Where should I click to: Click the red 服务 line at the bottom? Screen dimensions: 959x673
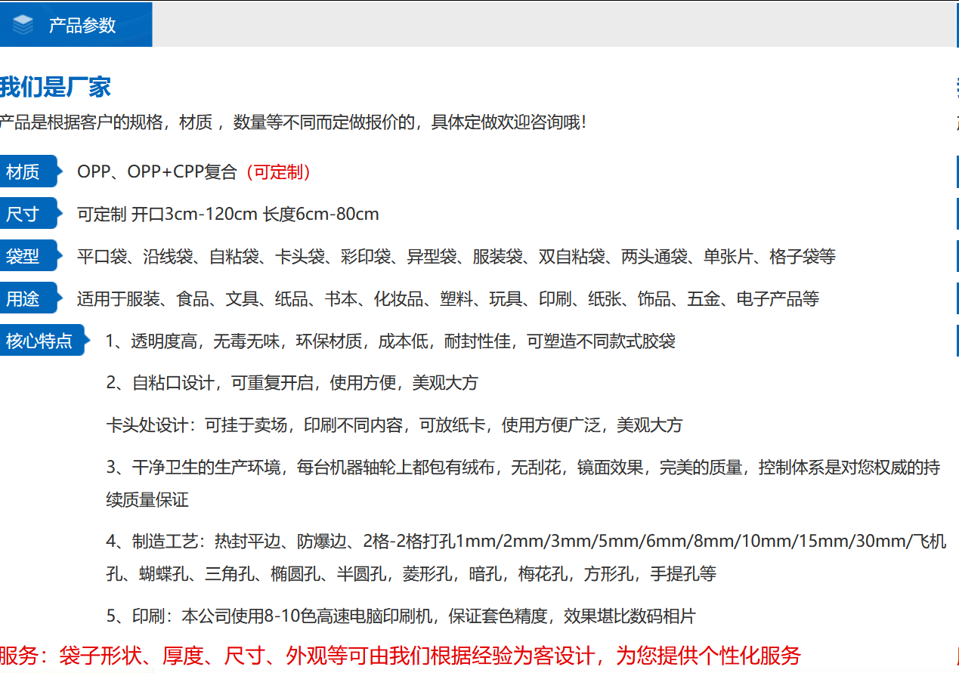[400, 655]
